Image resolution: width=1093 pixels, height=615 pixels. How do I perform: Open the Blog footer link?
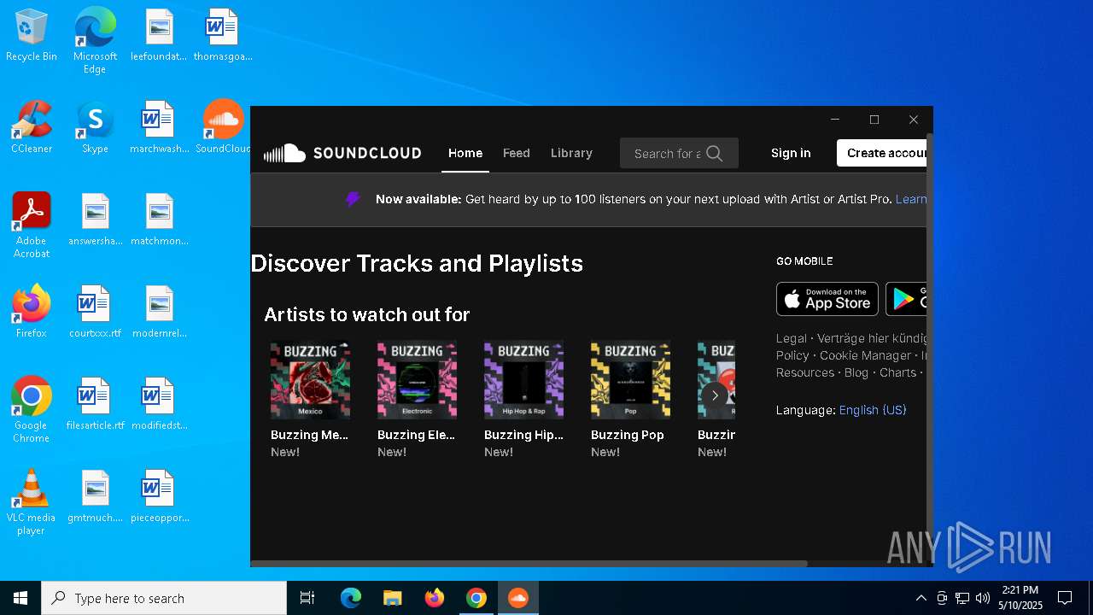[x=856, y=372]
